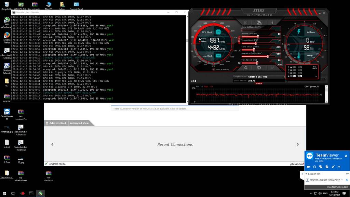Image resolution: width=350 pixels, height=197 pixels.
Task: Open TeamViewer file box icon
Action: [327, 167]
